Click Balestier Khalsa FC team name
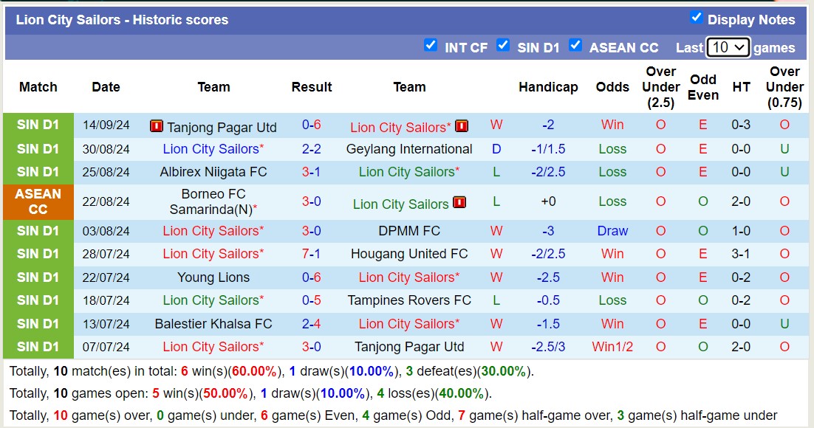Screen dimensions: 814x428 (213, 323)
